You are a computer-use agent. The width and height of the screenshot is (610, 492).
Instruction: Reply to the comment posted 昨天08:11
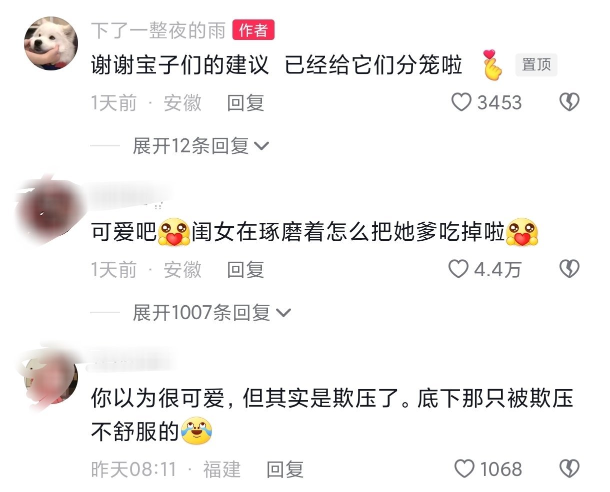point(285,470)
